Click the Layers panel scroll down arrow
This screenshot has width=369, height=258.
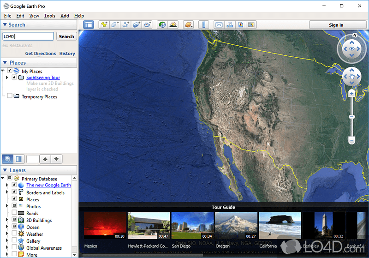74,255
